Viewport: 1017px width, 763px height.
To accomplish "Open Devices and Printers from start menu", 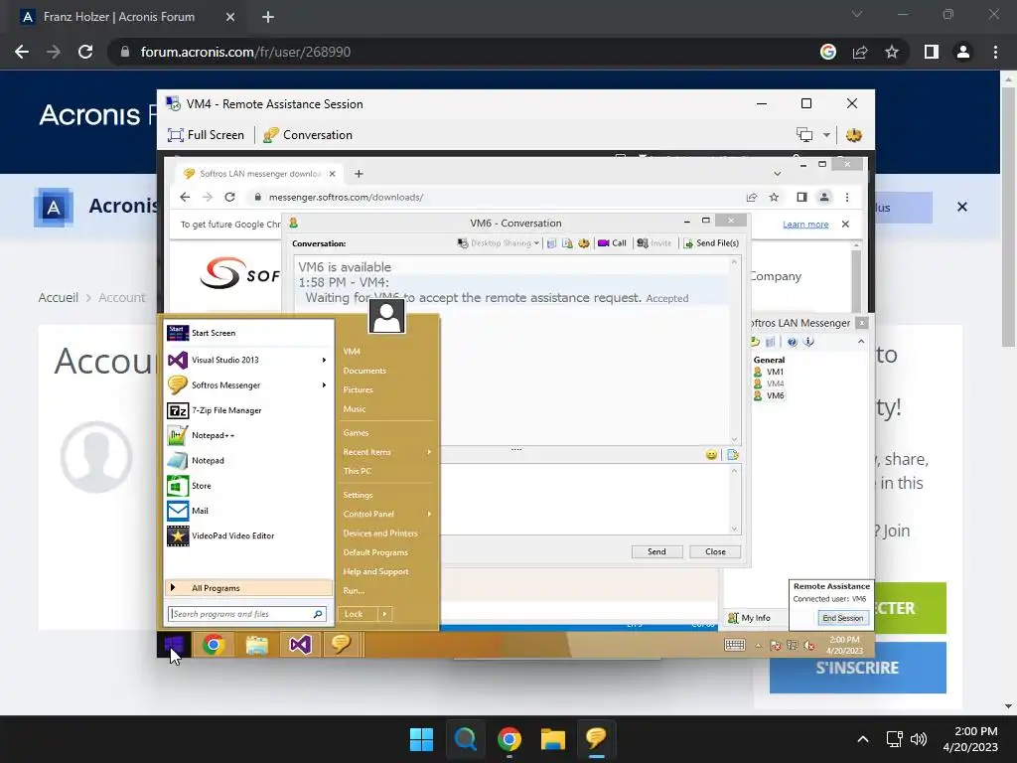I will tap(380, 534).
